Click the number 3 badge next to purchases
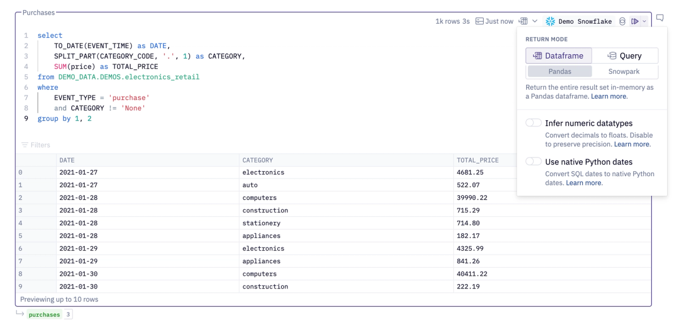This screenshot has height=323, width=679. (67, 315)
